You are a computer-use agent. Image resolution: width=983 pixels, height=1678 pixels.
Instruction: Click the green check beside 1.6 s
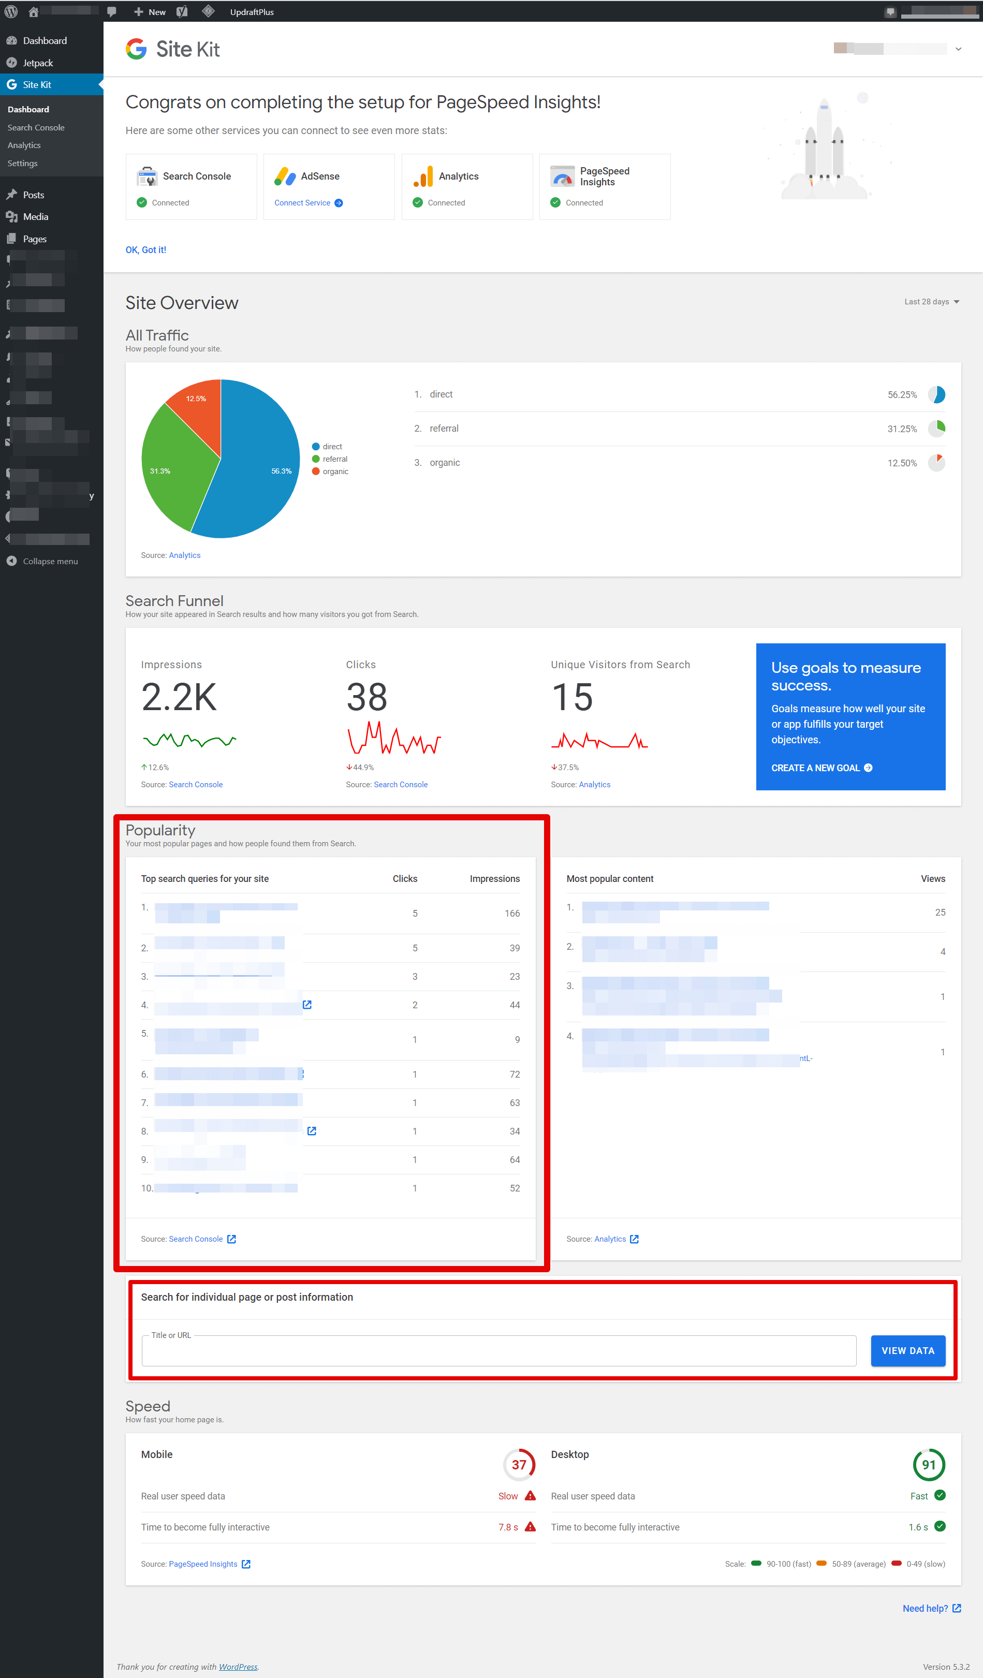point(940,1526)
